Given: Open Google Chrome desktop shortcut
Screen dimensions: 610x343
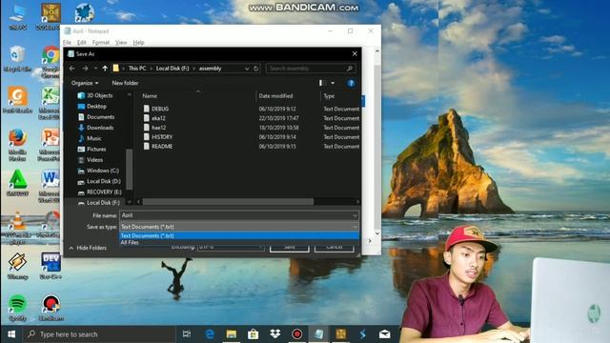Looking at the screenshot, I should (x=51, y=61).
